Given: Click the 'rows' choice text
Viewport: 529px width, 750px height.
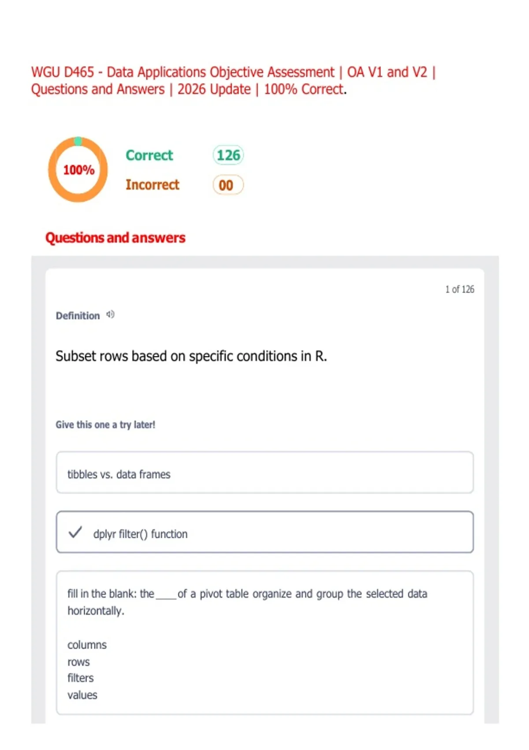Looking at the screenshot, I should 78,662.
